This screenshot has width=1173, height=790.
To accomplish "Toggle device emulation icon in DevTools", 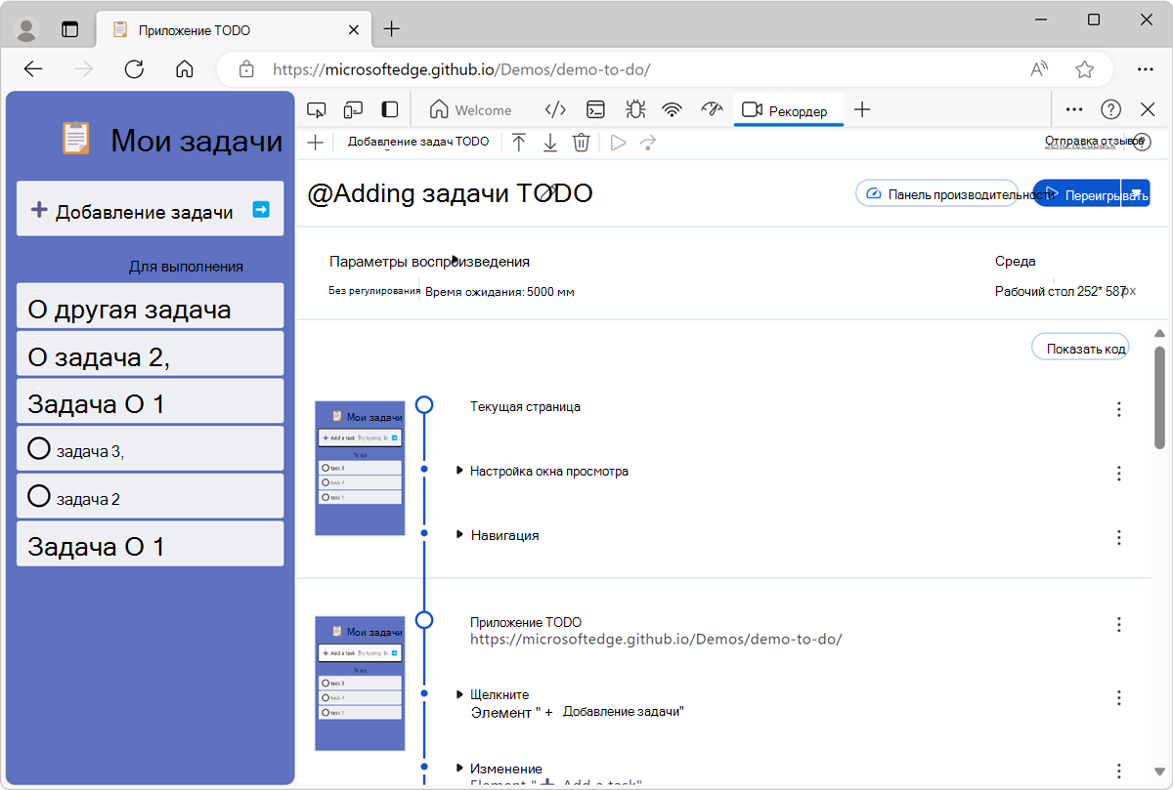I will click(353, 110).
